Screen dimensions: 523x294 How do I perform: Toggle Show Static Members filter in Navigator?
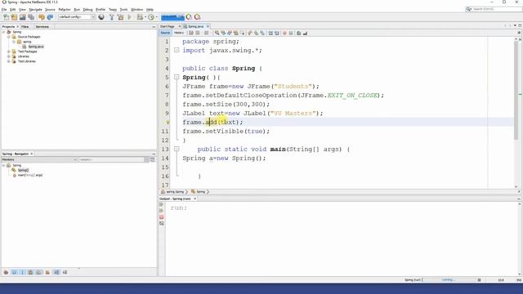pos(23,272)
